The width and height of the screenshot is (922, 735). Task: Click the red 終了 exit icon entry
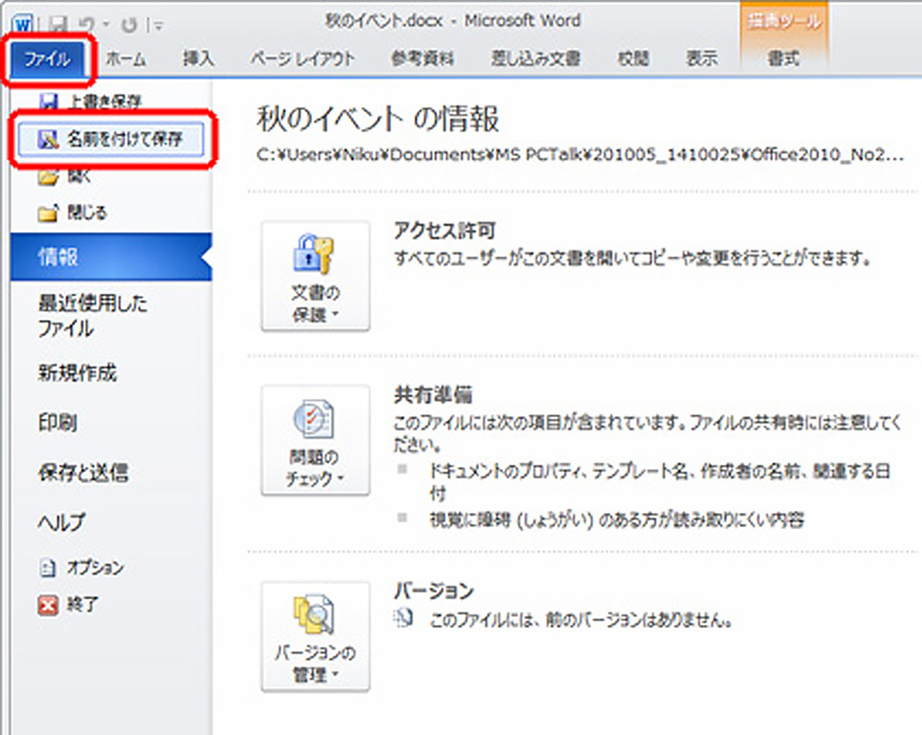click(x=68, y=605)
